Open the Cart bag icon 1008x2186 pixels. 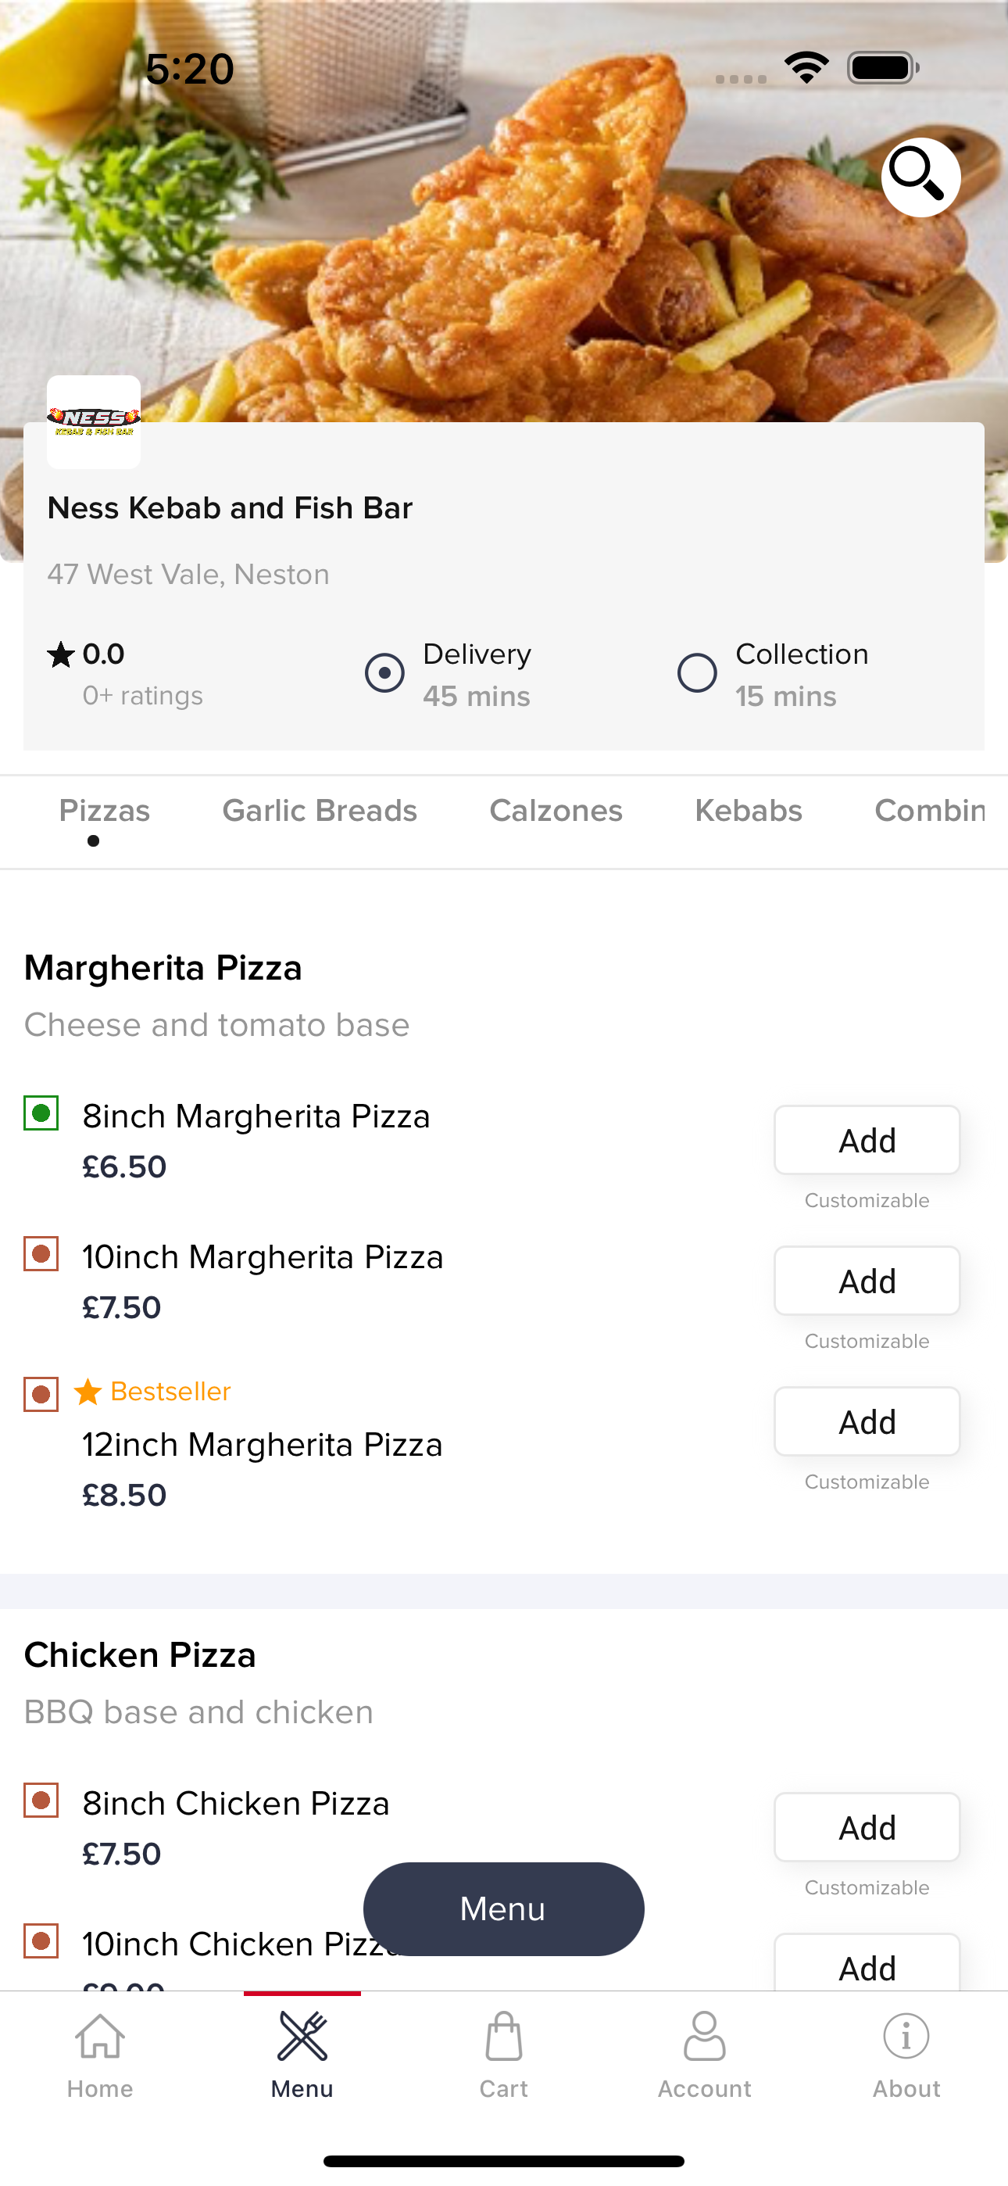(503, 2037)
